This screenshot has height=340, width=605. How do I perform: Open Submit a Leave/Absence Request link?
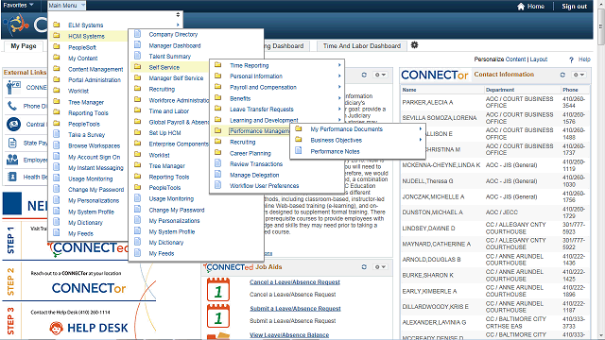(x=295, y=309)
